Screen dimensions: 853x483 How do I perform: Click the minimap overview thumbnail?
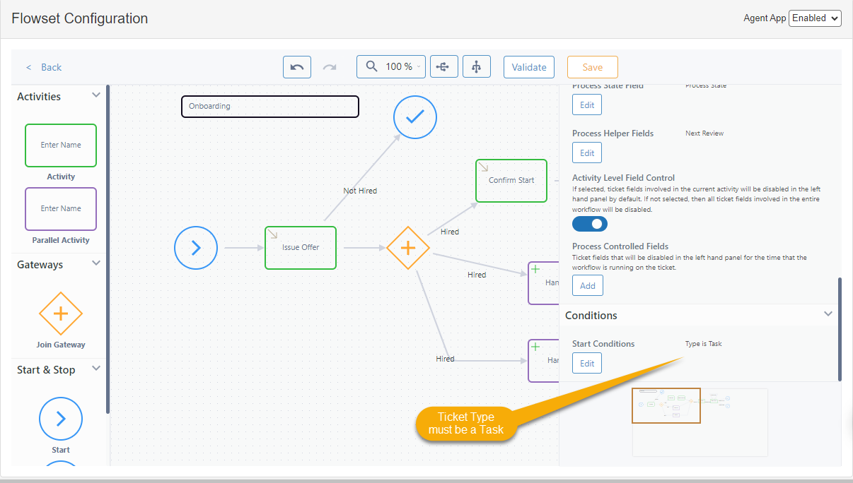700,422
